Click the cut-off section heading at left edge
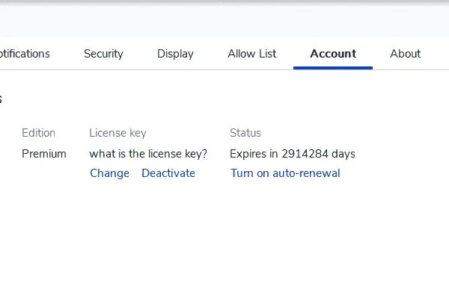 pyautogui.click(x=1, y=99)
